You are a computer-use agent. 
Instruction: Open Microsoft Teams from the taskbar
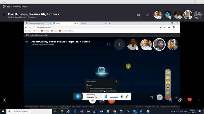[82, 111]
